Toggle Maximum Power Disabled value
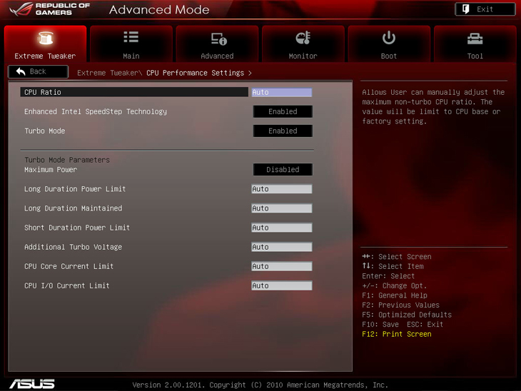The width and height of the screenshot is (521, 391). (x=283, y=170)
